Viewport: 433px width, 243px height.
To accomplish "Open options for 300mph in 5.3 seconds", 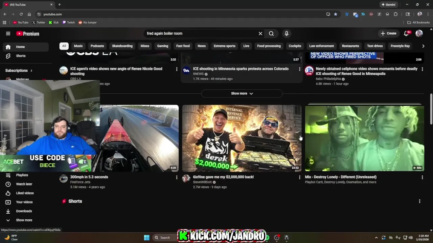I will tap(177, 177).
